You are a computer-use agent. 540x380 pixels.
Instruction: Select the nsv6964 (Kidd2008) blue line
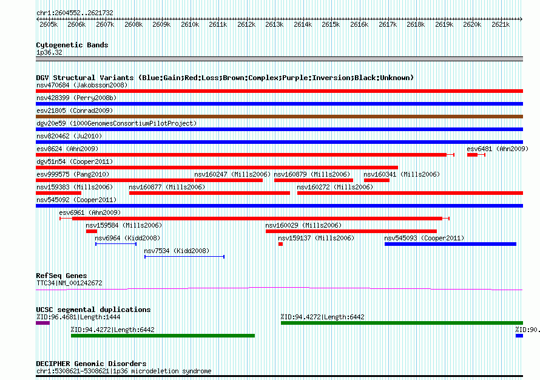tap(116, 244)
